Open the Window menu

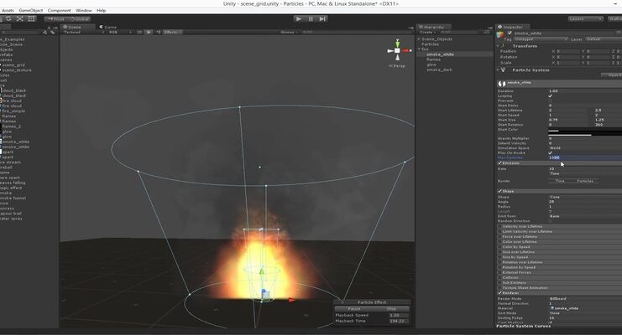point(84,10)
